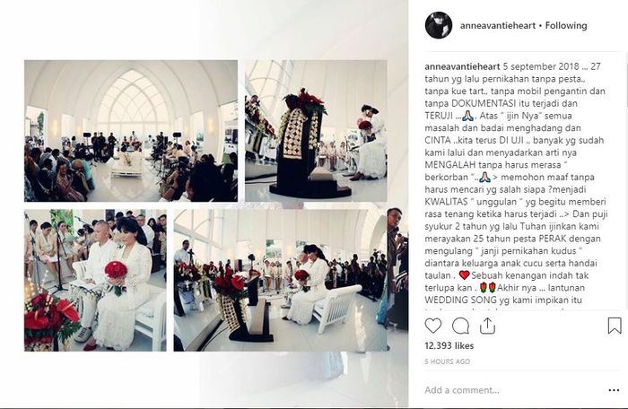Click the red heart emoji in caption
The width and height of the screenshot is (628, 409).
pyautogui.click(x=464, y=275)
